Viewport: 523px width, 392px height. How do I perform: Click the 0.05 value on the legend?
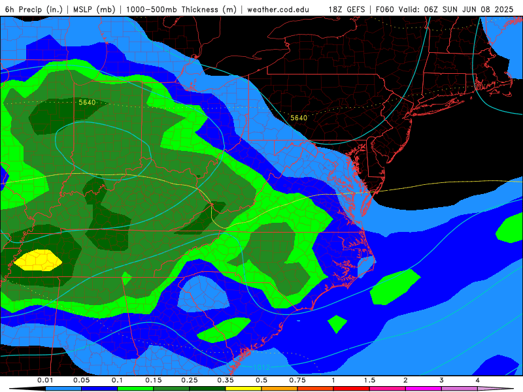tap(81, 380)
